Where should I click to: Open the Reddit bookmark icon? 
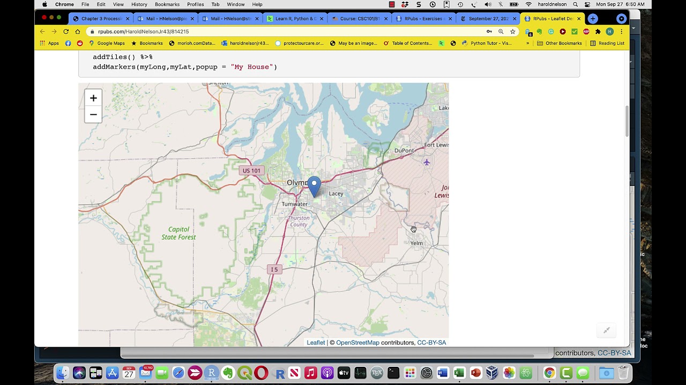[80, 43]
